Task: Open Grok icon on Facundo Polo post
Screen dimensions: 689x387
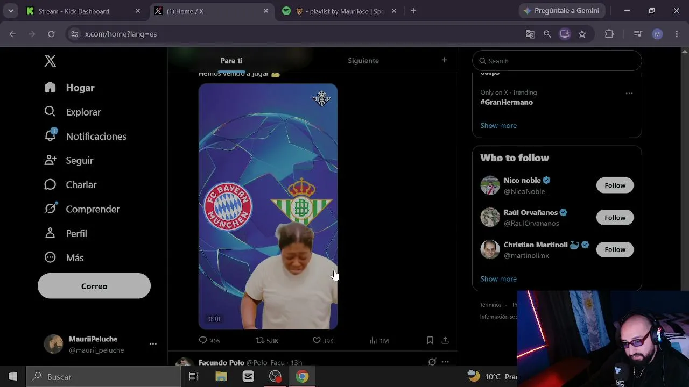Action: tap(432, 362)
